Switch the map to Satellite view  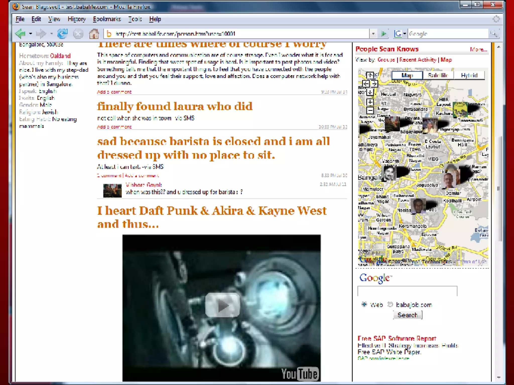438,75
